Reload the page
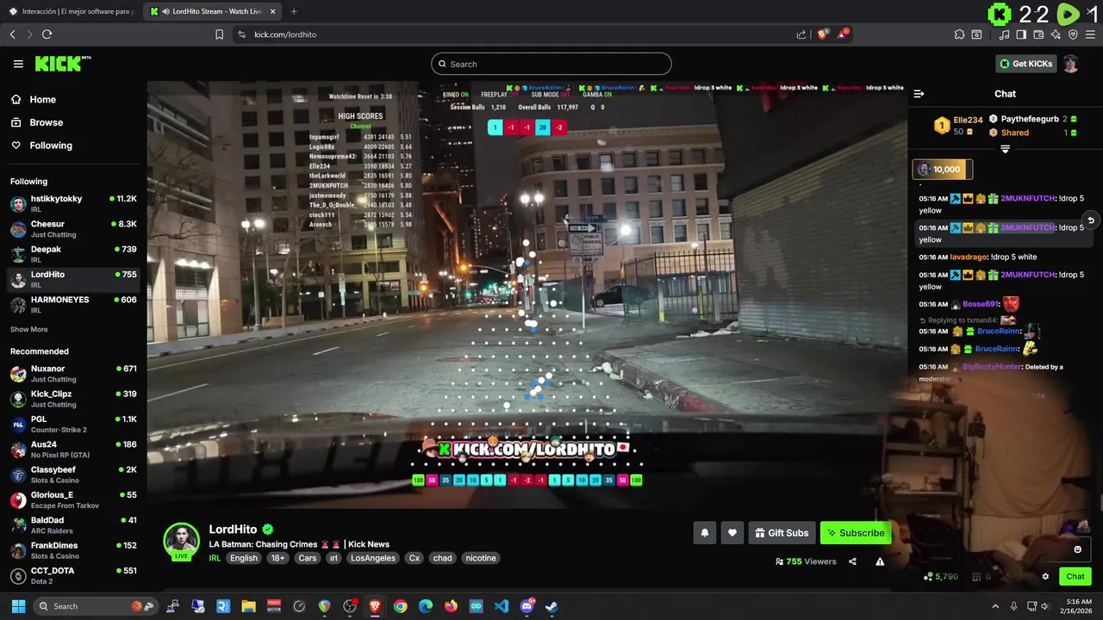 tap(47, 34)
